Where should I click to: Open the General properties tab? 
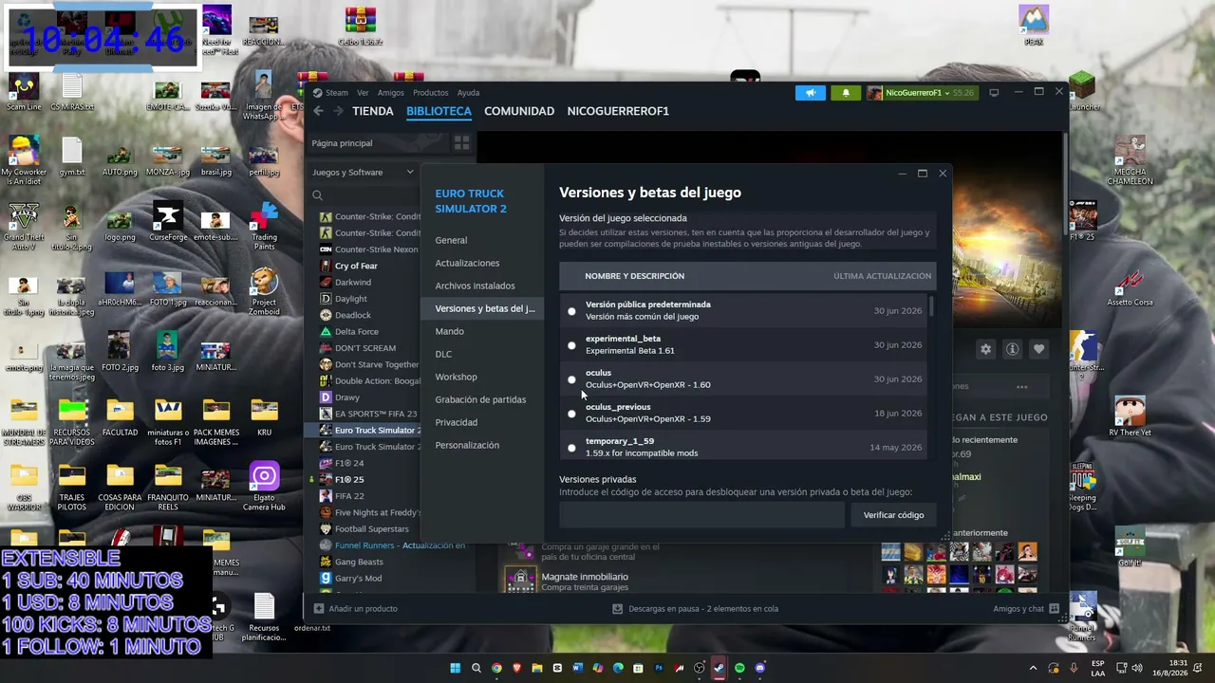[451, 240]
